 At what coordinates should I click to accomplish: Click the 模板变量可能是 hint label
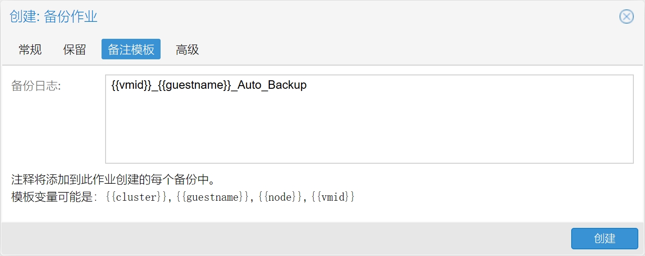(x=54, y=197)
